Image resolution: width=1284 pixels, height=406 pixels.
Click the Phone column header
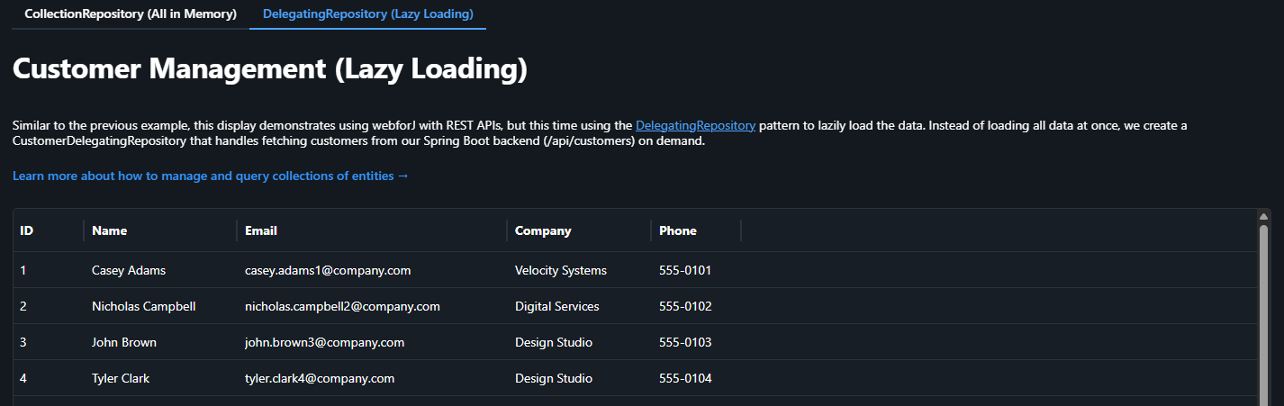pos(678,230)
